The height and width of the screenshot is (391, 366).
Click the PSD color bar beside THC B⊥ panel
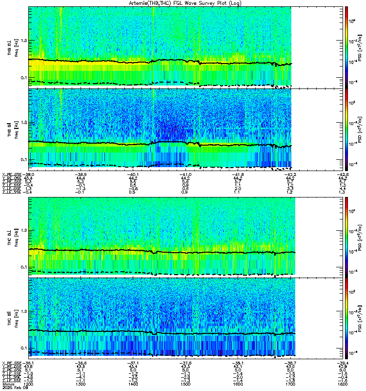click(x=346, y=238)
